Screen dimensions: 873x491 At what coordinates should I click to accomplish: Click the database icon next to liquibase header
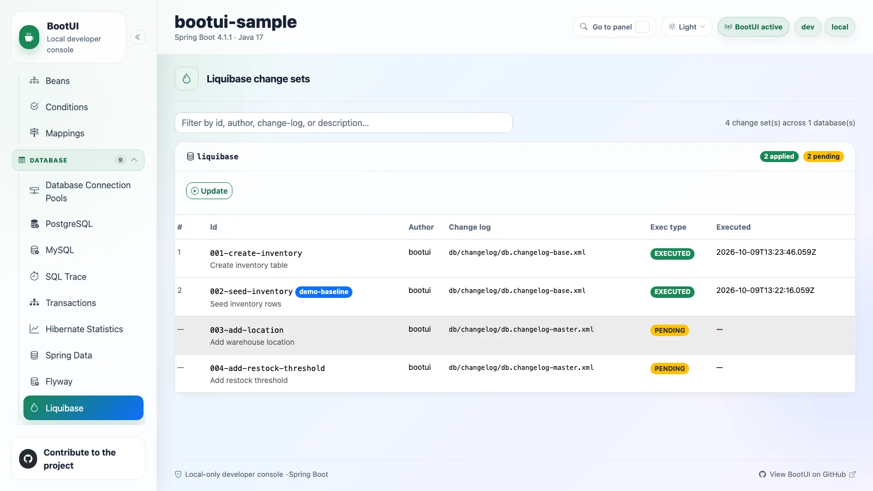tap(190, 157)
